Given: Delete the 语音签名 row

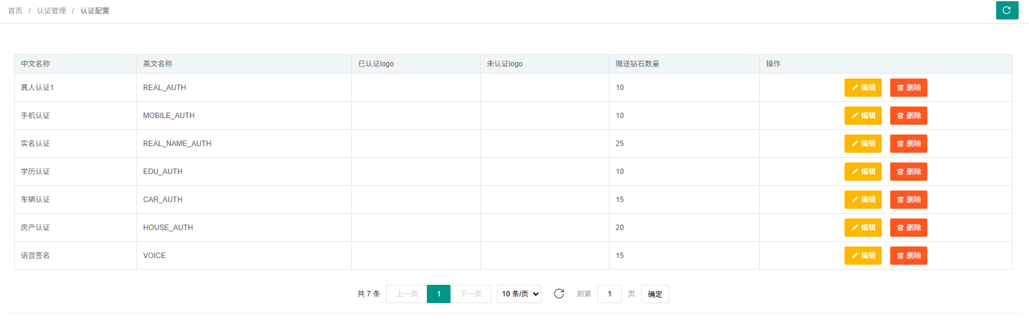Looking at the screenshot, I should pos(908,256).
